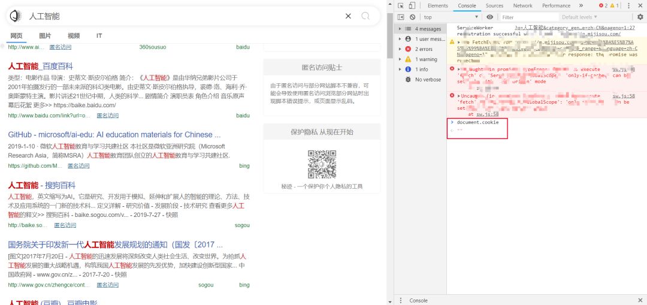Viewport: 647px width, 305px height.
Task: Click the page's vertical scrollbar thumb
Action: click(x=390, y=35)
